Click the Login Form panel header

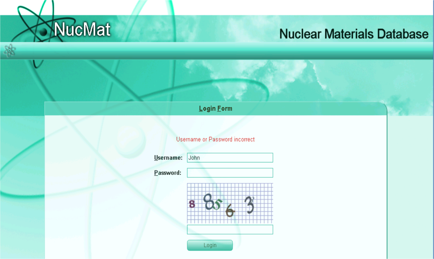pos(215,109)
